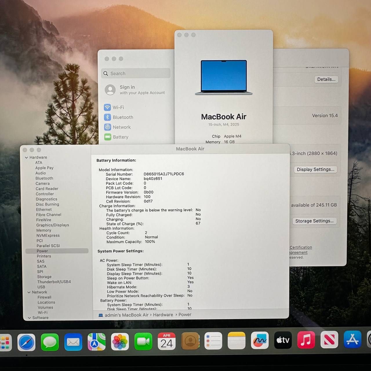Screen dimensions: 371x371
Task: Select Ethernet in Hardware list
Action: pos(44,210)
